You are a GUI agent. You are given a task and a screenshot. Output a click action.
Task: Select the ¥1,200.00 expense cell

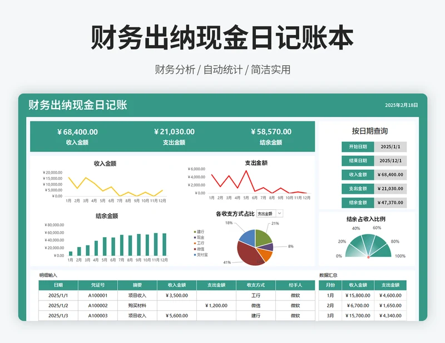pyautogui.click(x=216, y=306)
